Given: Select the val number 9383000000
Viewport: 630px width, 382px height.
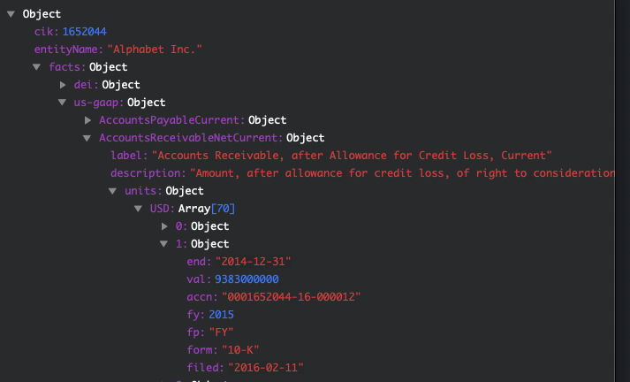Looking at the screenshot, I should click(247, 279).
